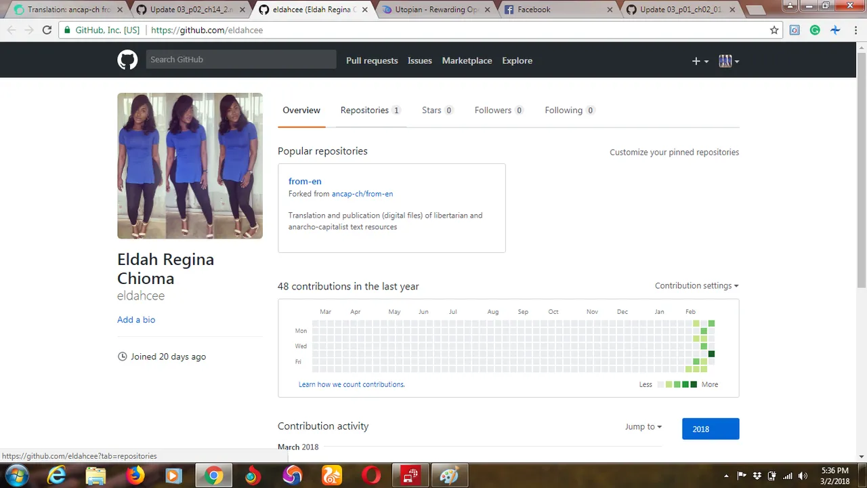Click the blue pinwheel extension icon
Image resolution: width=867 pixels, height=488 pixels.
pyautogui.click(x=835, y=30)
